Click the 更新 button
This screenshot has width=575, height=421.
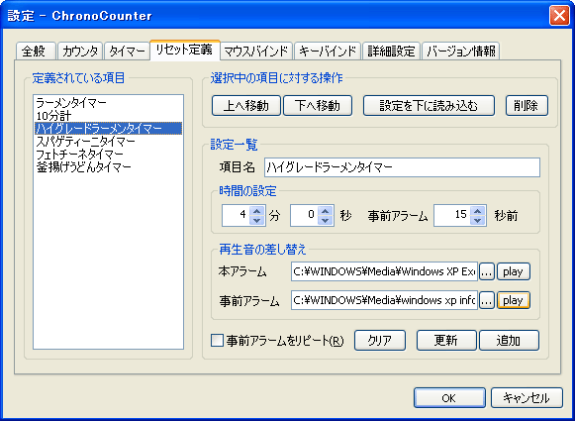tap(446, 340)
